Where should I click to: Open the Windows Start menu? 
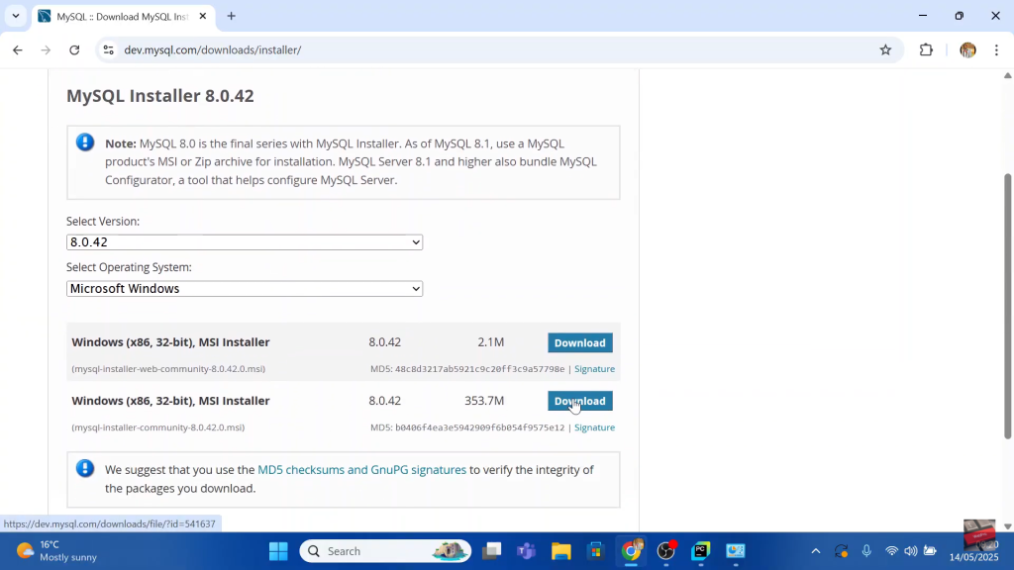coord(278,551)
